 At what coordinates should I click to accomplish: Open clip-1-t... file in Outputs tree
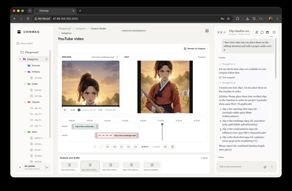coord(37,126)
